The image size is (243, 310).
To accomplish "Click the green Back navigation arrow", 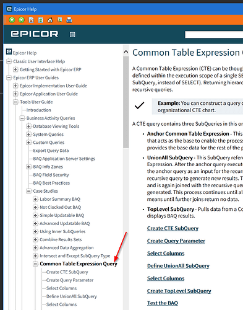I will (12, 20).
